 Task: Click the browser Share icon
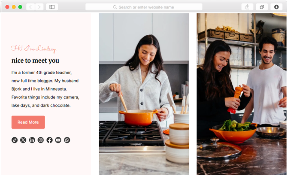pyautogui.click(x=247, y=7)
